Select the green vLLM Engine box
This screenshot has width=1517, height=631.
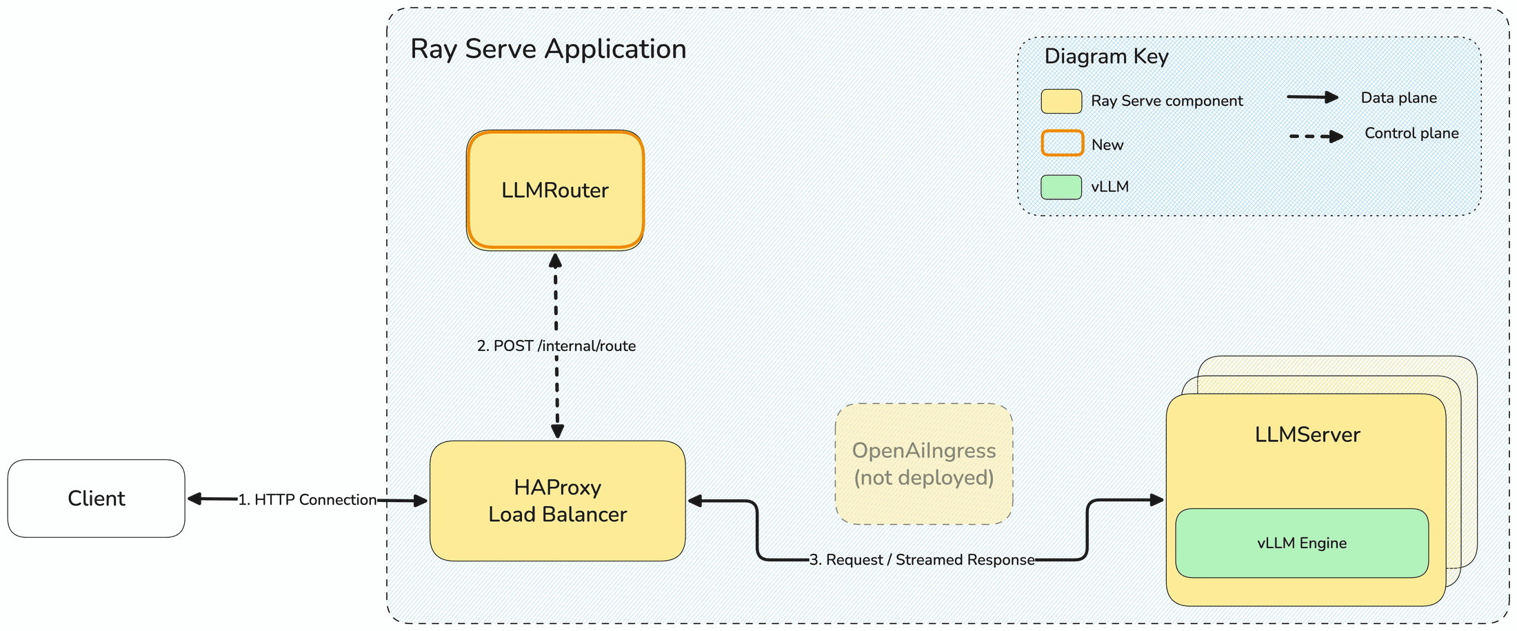click(1302, 543)
